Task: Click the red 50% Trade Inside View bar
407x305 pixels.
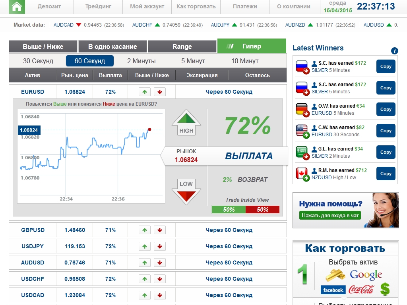Action: (x=262, y=210)
